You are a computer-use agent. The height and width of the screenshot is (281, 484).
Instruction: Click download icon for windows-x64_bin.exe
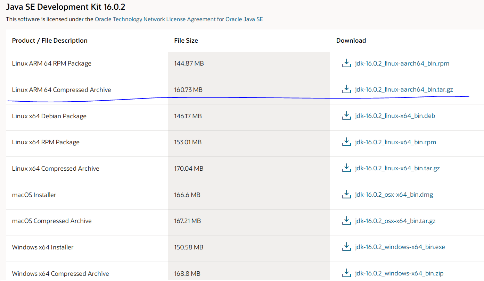click(346, 247)
